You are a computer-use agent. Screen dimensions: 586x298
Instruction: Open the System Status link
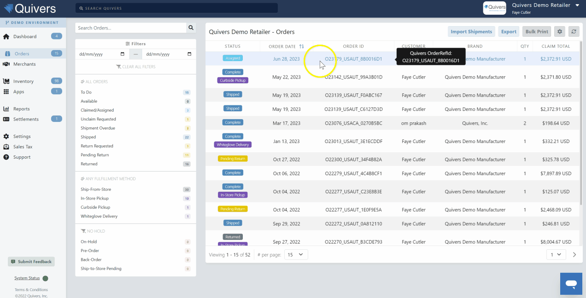pyautogui.click(x=27, y=278)
